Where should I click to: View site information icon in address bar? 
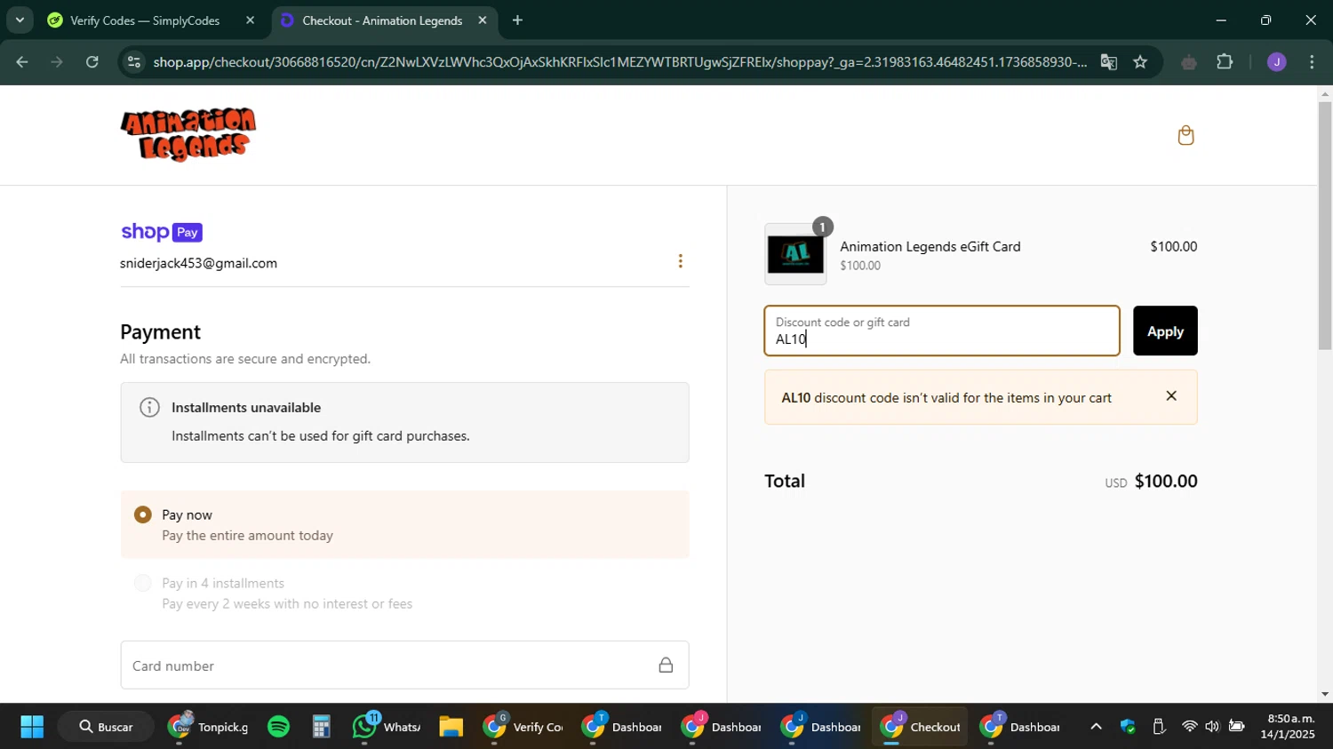click(x=133, y=62)
